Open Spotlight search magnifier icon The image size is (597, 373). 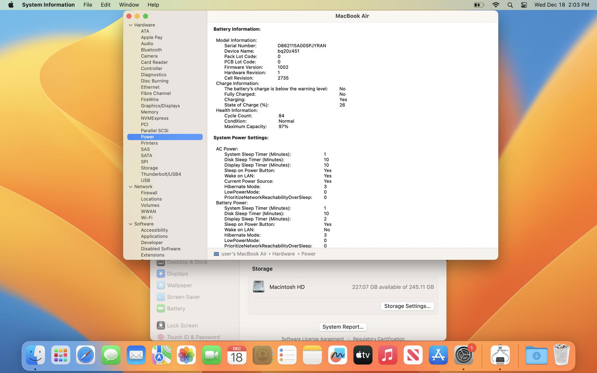[x=510, y=5]
